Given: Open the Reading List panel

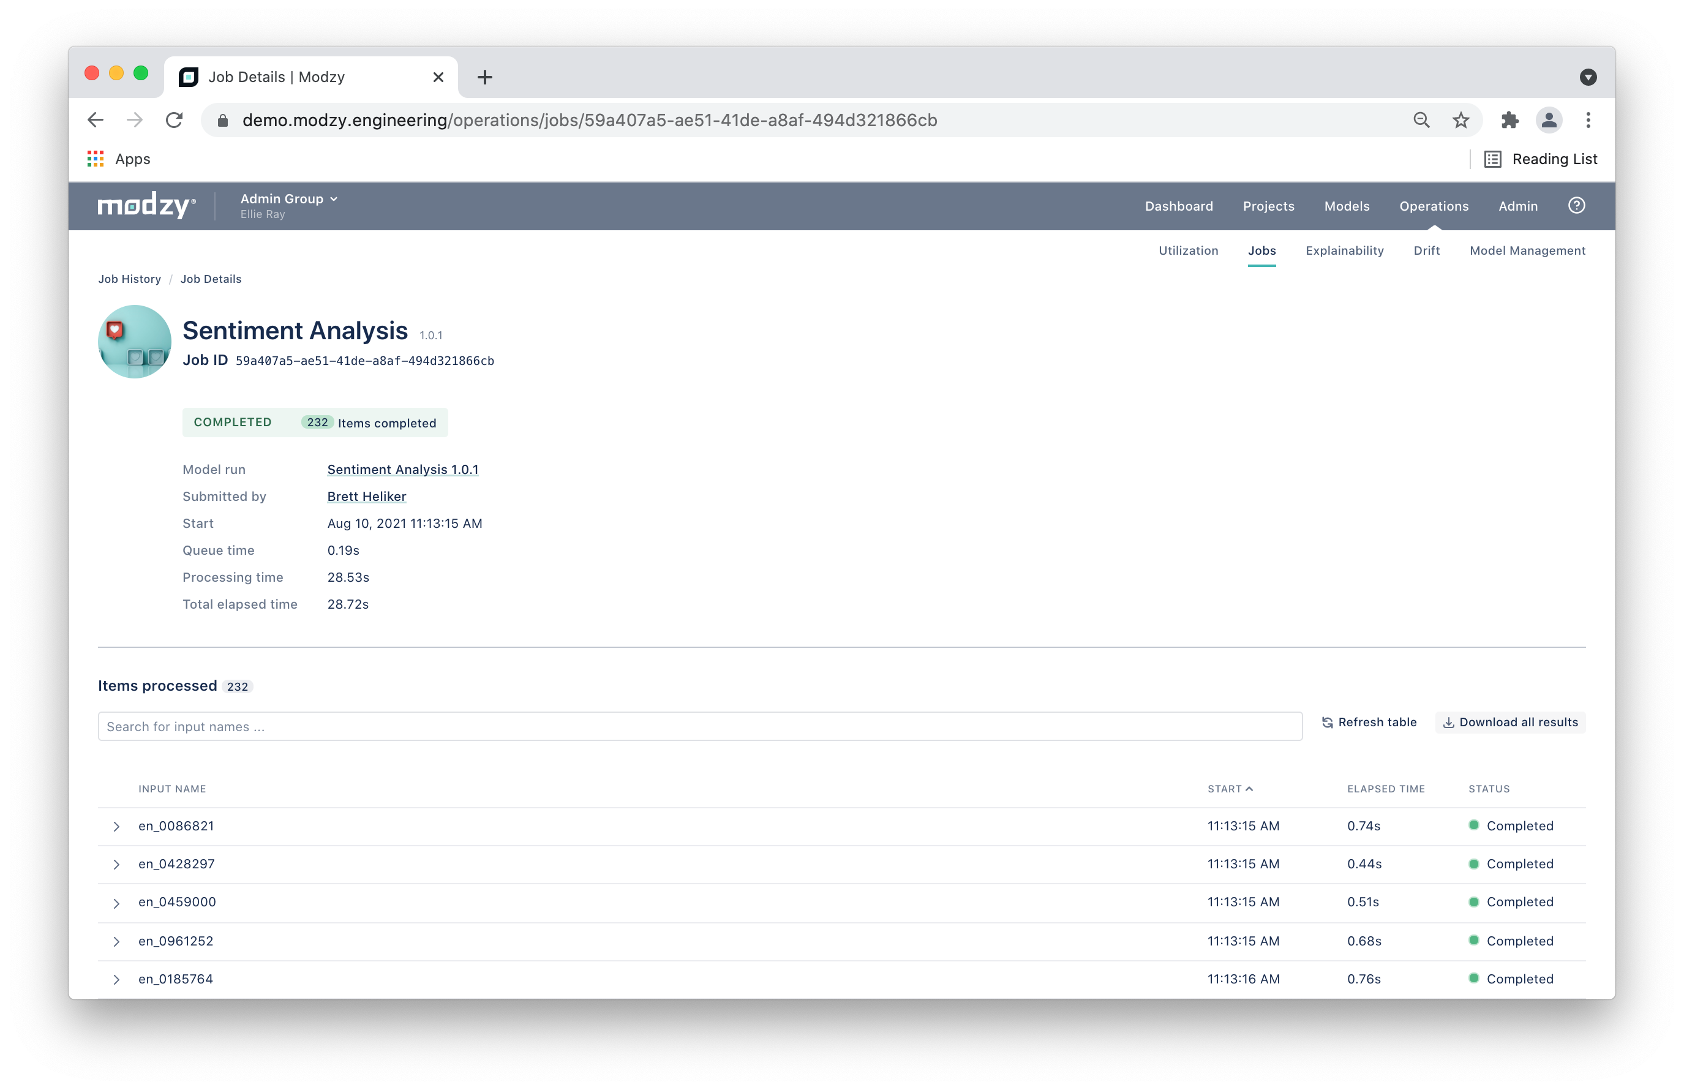Looking at the screenshot, I should coord(1541,159).
